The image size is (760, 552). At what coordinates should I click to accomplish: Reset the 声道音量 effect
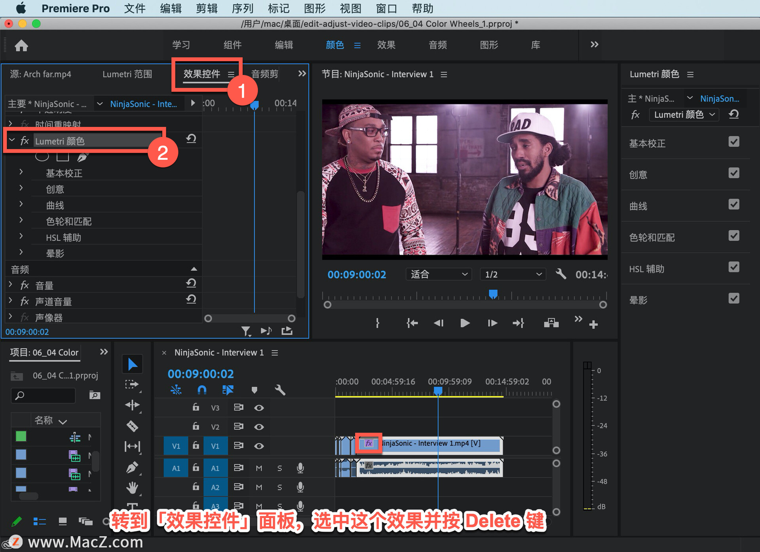pos(191,299)
